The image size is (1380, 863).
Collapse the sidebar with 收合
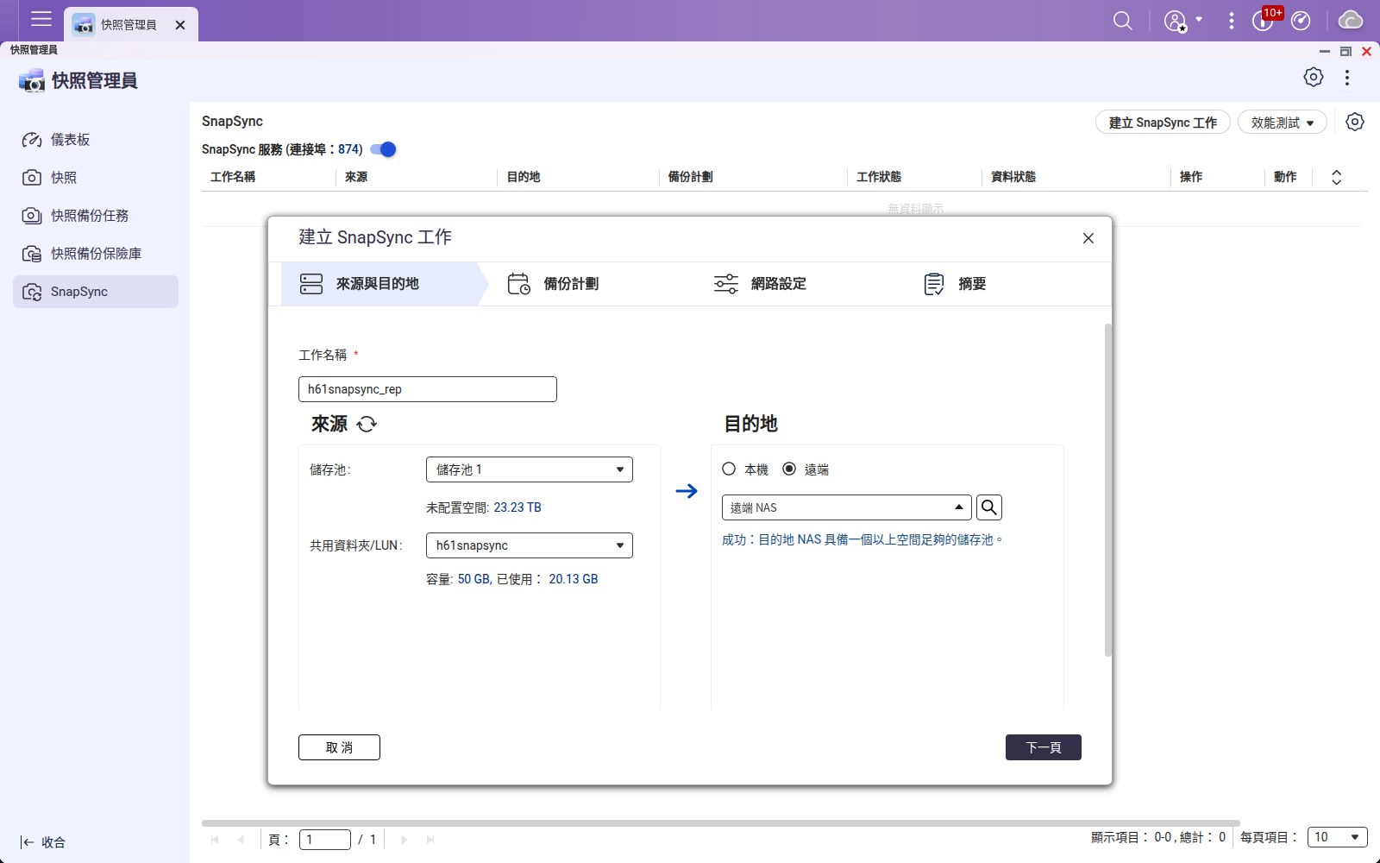(43, 842)
